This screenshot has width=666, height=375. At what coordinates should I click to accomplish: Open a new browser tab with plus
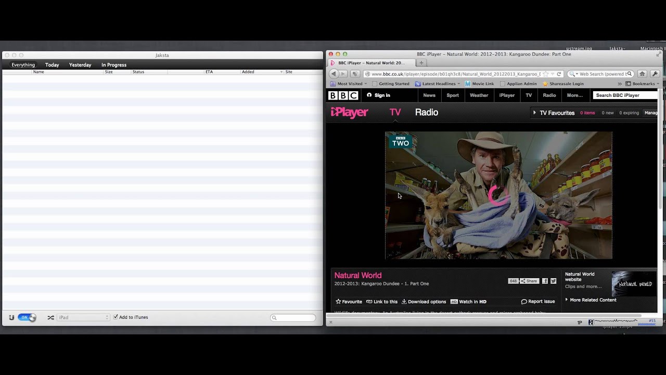pos(421,63)
